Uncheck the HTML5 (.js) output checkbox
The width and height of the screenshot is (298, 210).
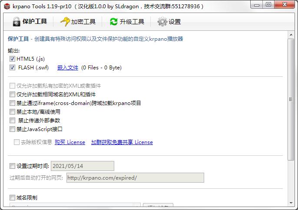click(x=12, y=59)
